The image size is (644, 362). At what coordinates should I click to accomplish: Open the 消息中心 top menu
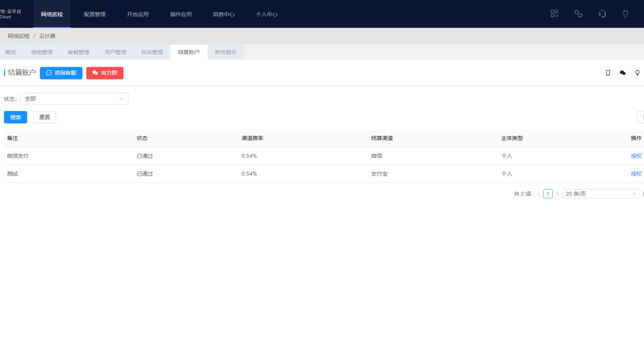pyautogui.click(x=224, y=14)
